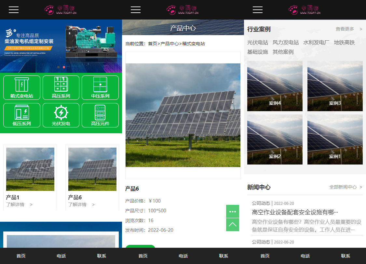366x264 pixels.
Task: Click 联系 in left screen bottom bar
Action: coord(102,256)
